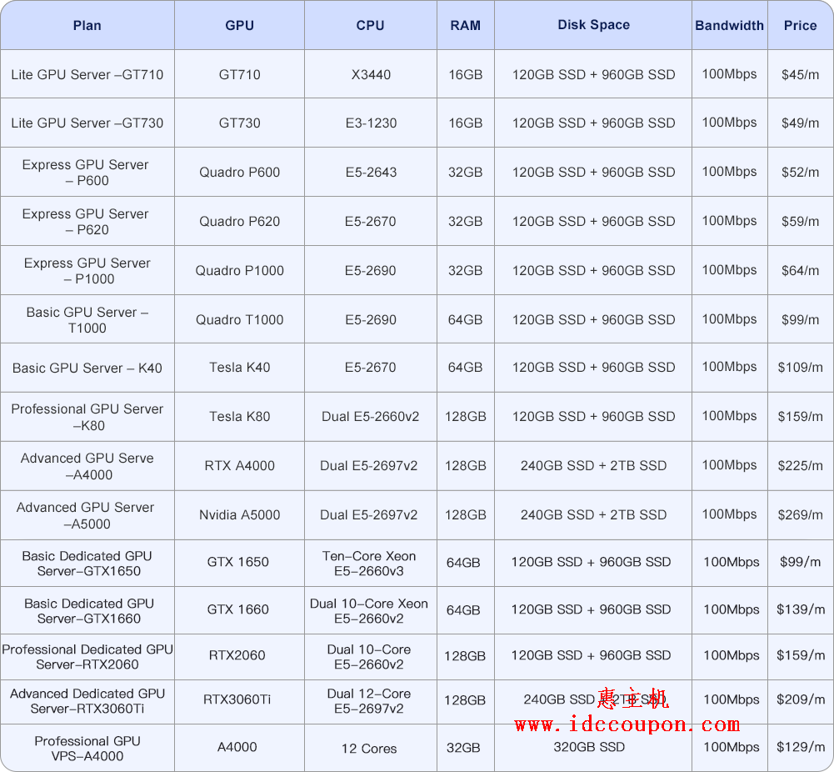Click the Quadro T1000 GPU cell

[239, 319]
